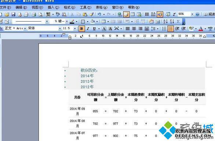Viewport: 215px width, 141px height.
Task: Run the spelling and grammar check icon
Action: pyautogui.click(x=58, y=14)
